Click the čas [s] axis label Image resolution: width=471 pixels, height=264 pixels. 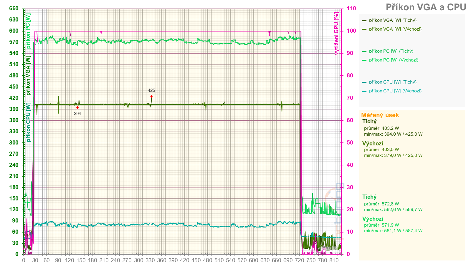point(330,248)
